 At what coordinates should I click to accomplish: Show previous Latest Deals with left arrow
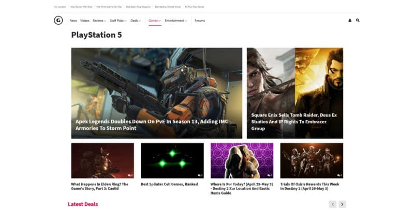point(333,204)
